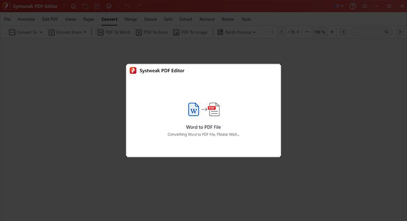
Task: Open the Secure tab
Action: point(150,19)
